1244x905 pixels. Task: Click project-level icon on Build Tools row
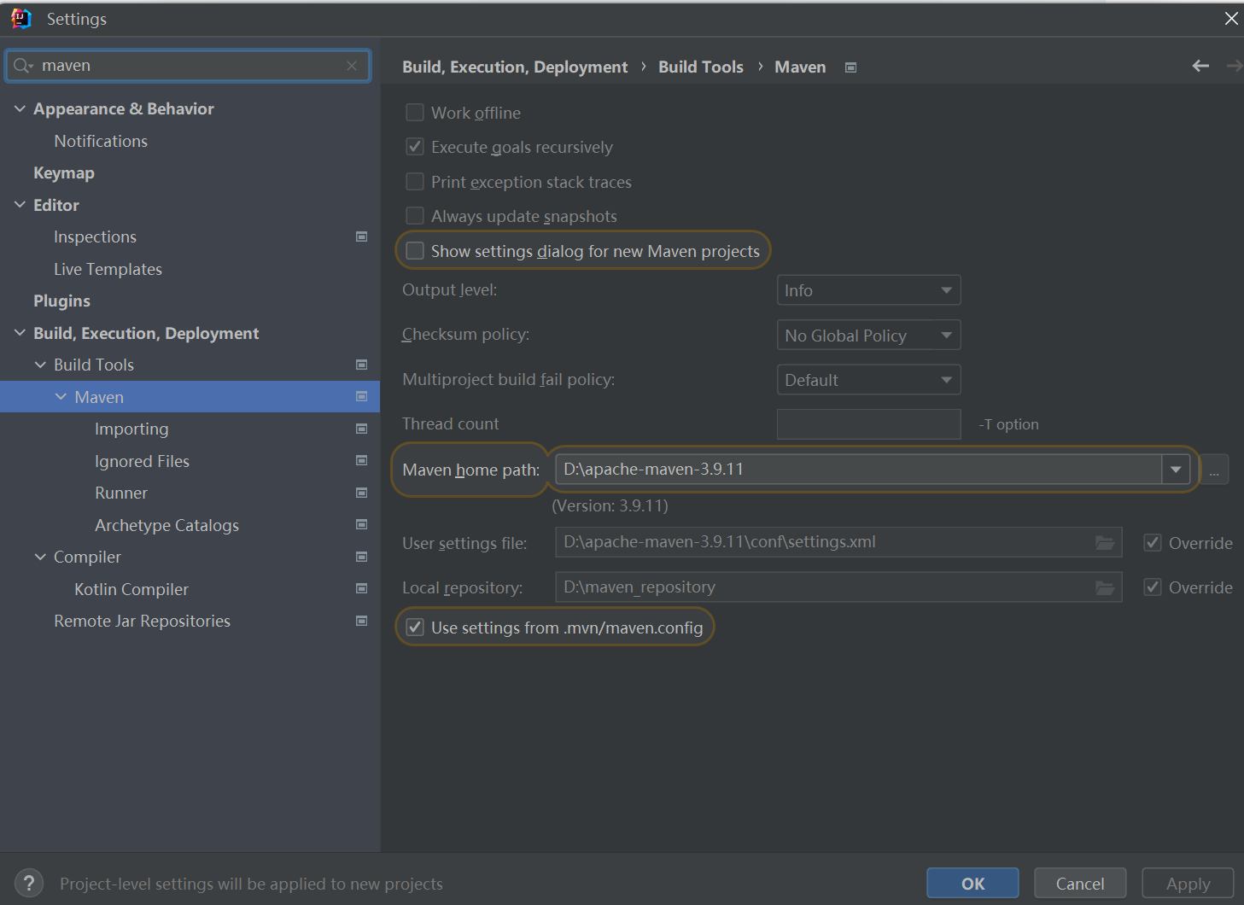point(361,365)
